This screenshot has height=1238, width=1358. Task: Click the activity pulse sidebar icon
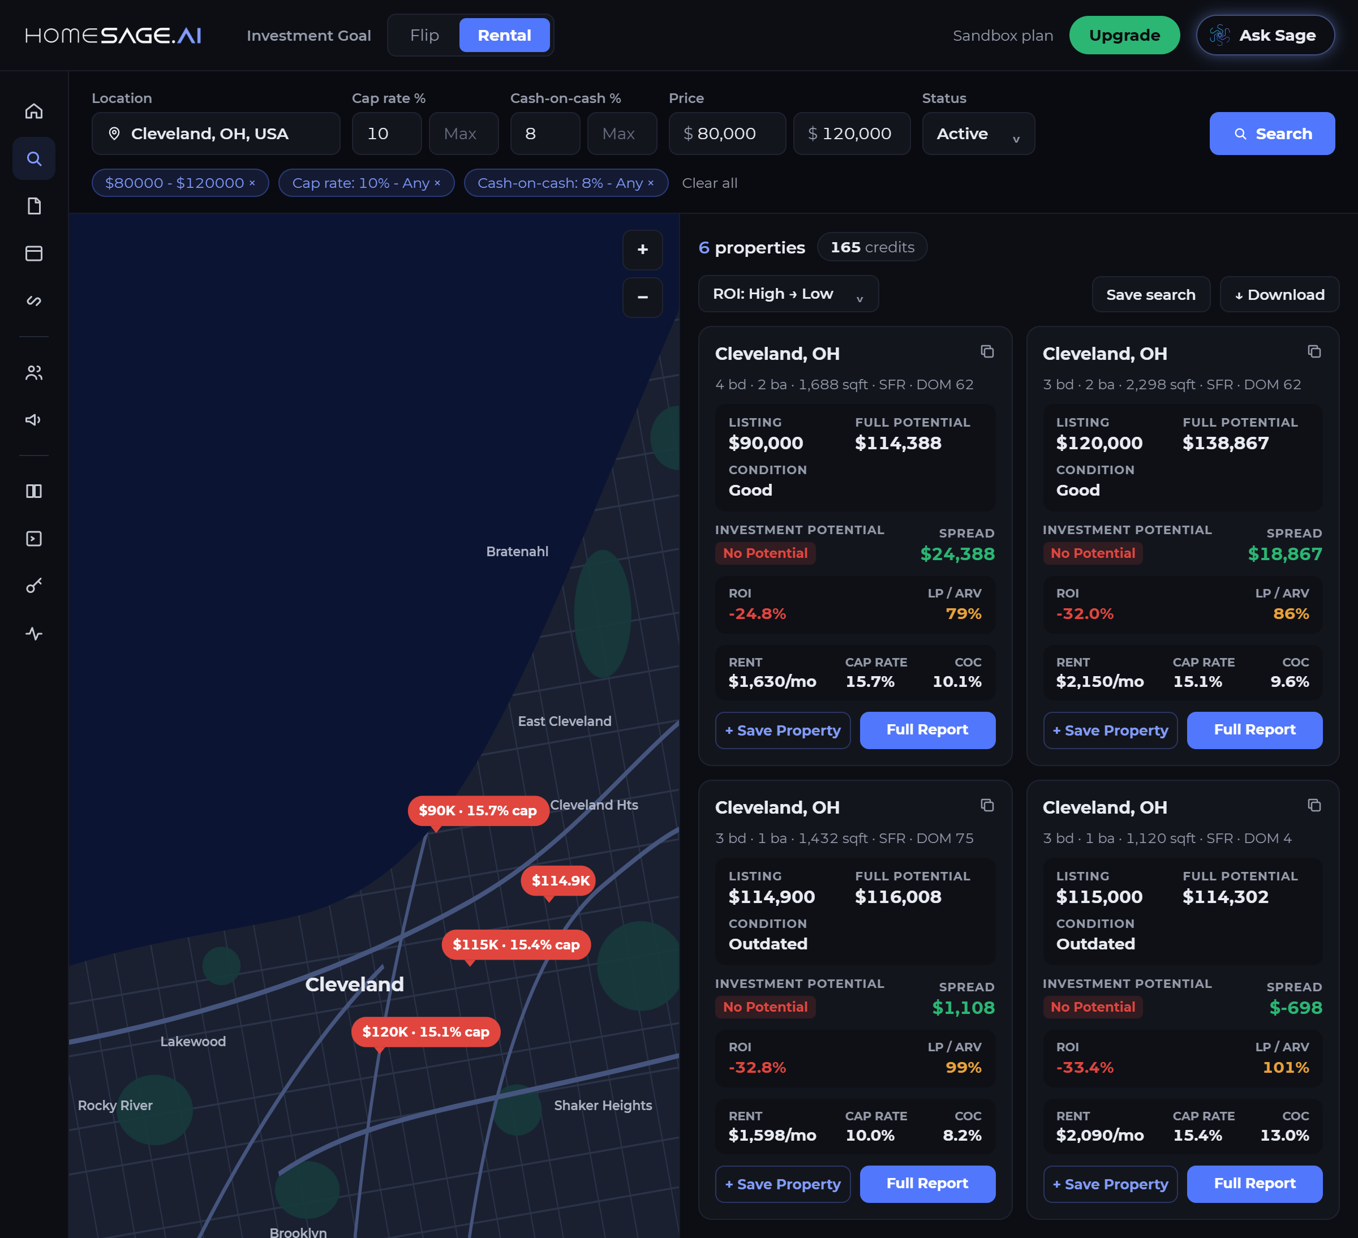[x=34, y=633]
